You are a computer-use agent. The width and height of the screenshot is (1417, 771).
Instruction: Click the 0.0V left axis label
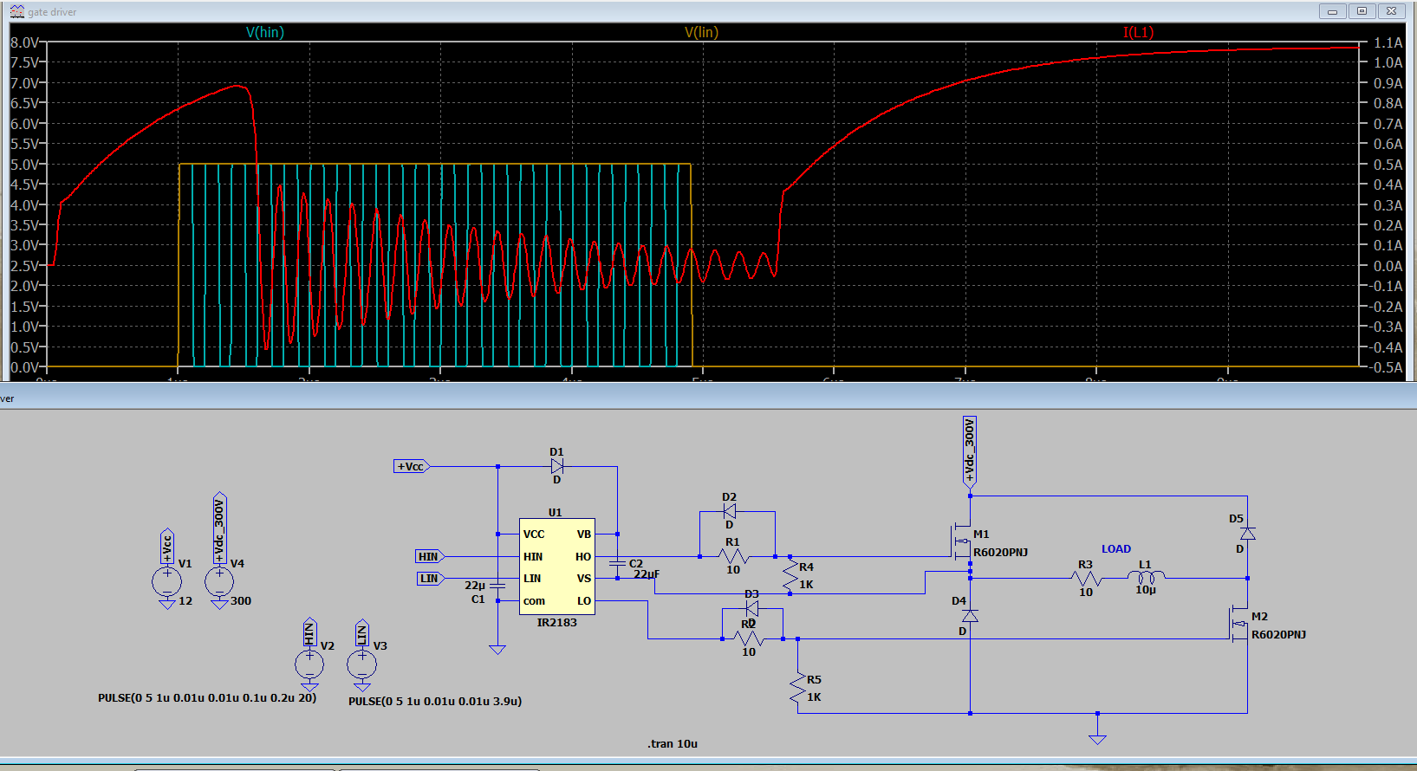click(x=24, y=366)
